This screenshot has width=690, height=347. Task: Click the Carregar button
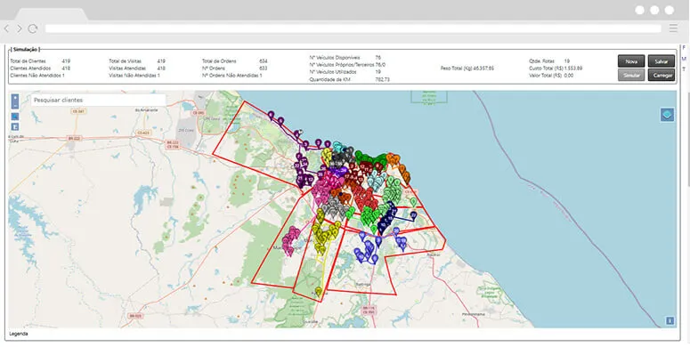click(x=661, y=76)
